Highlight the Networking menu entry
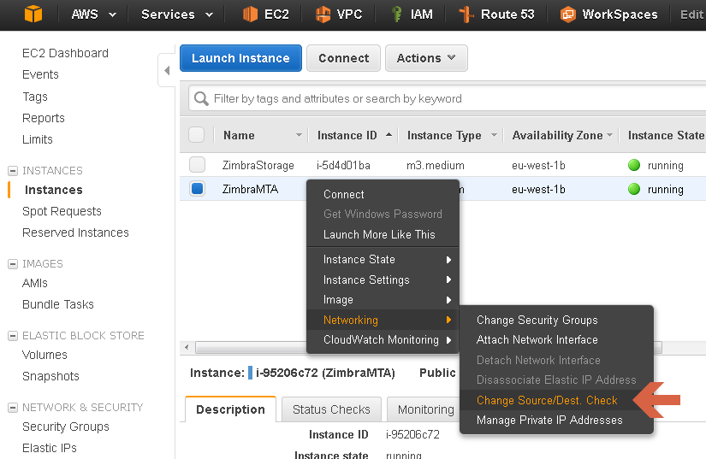The width and height of the screenshot is (706, 459). pos(383,320)
